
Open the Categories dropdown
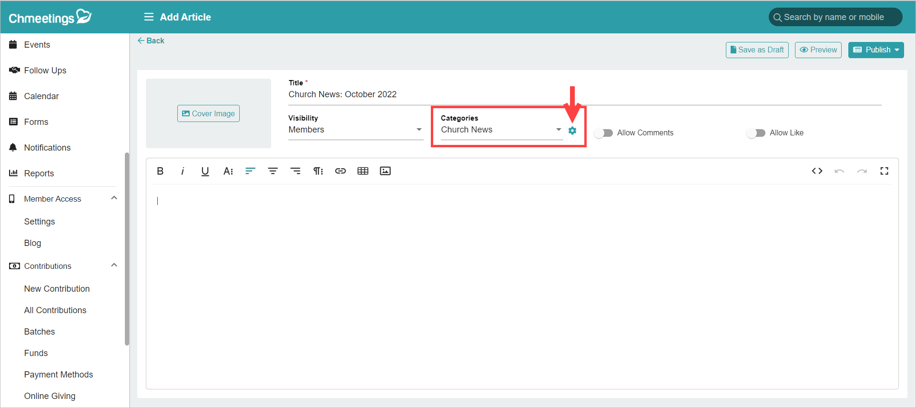[x=501, y=130]
